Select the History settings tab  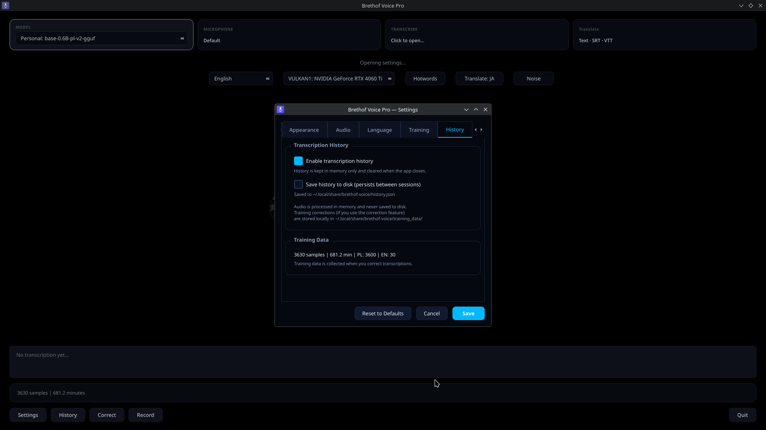point(455,129)
